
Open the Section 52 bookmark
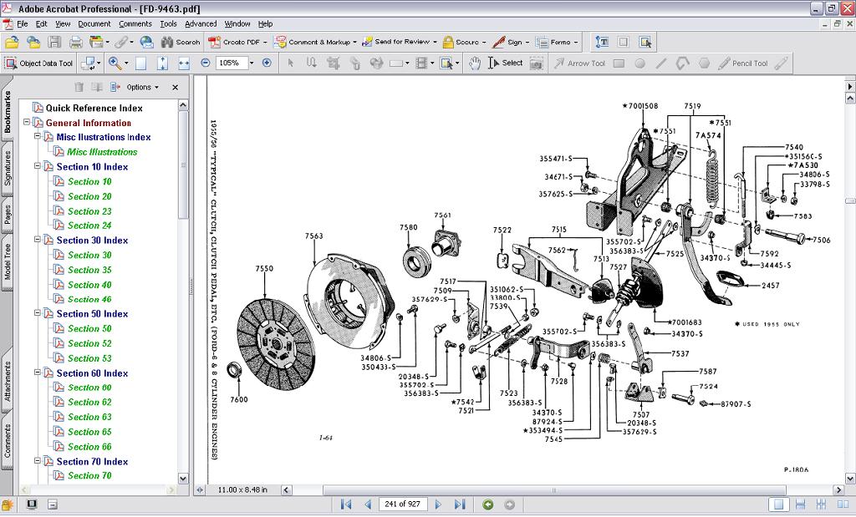click(x=89, y=343)
